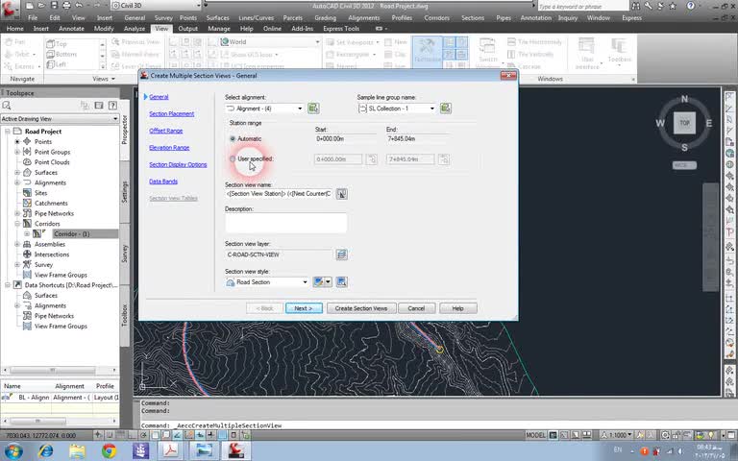Expand the Corridors tree node
Image resolution: width=738 pixels, height=461 pixels.
click(x=17, y=224)
